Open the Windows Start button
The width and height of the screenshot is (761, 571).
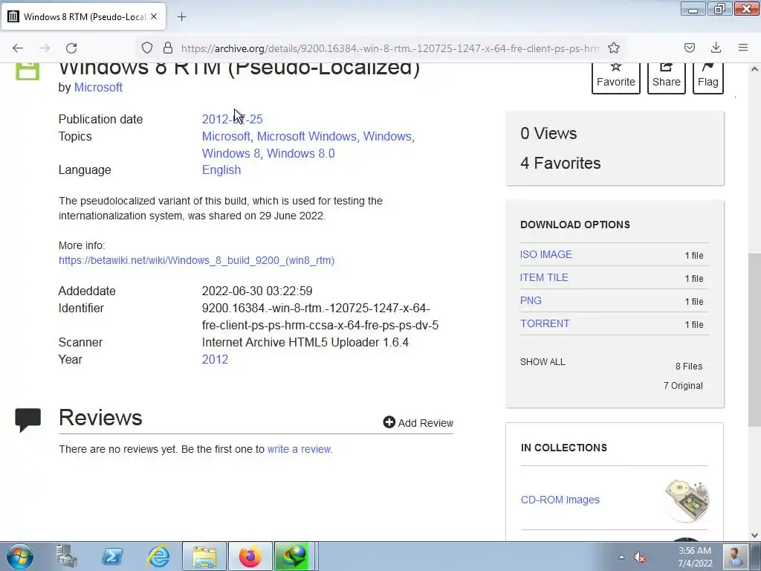coord(20,556)
